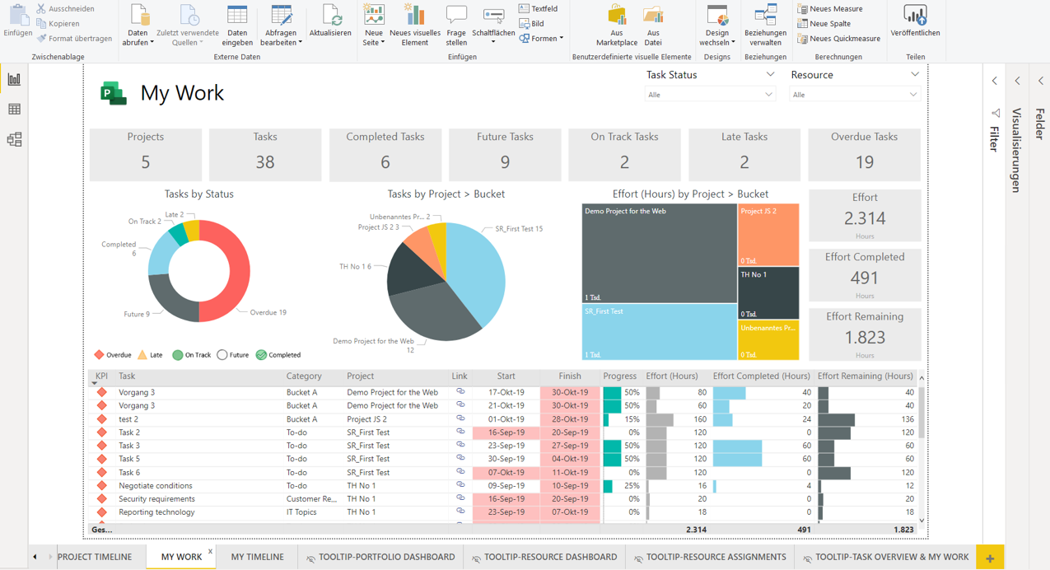Click Aktualisieren to refresh the data

click(330, 23)
